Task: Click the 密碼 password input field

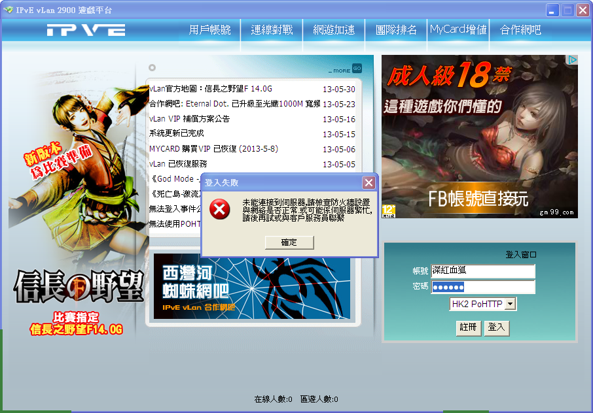Action: pos(483,287)
